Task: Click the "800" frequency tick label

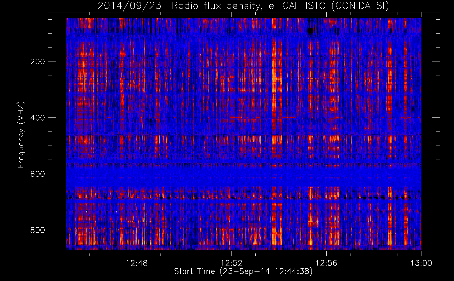Action: tap(38, 230)
